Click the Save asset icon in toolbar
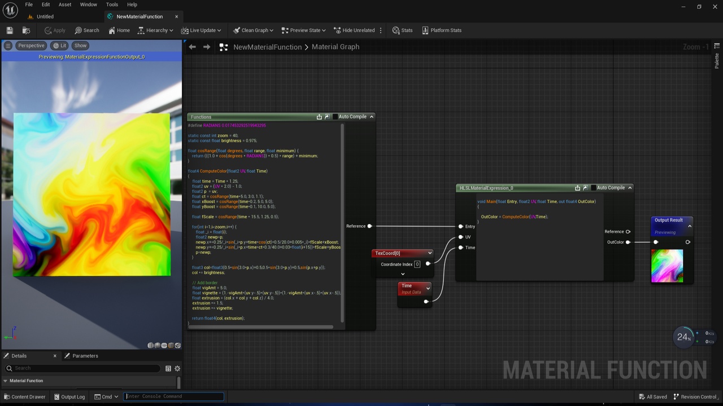This screenshot has height=406, width=723. click(10, 30)
